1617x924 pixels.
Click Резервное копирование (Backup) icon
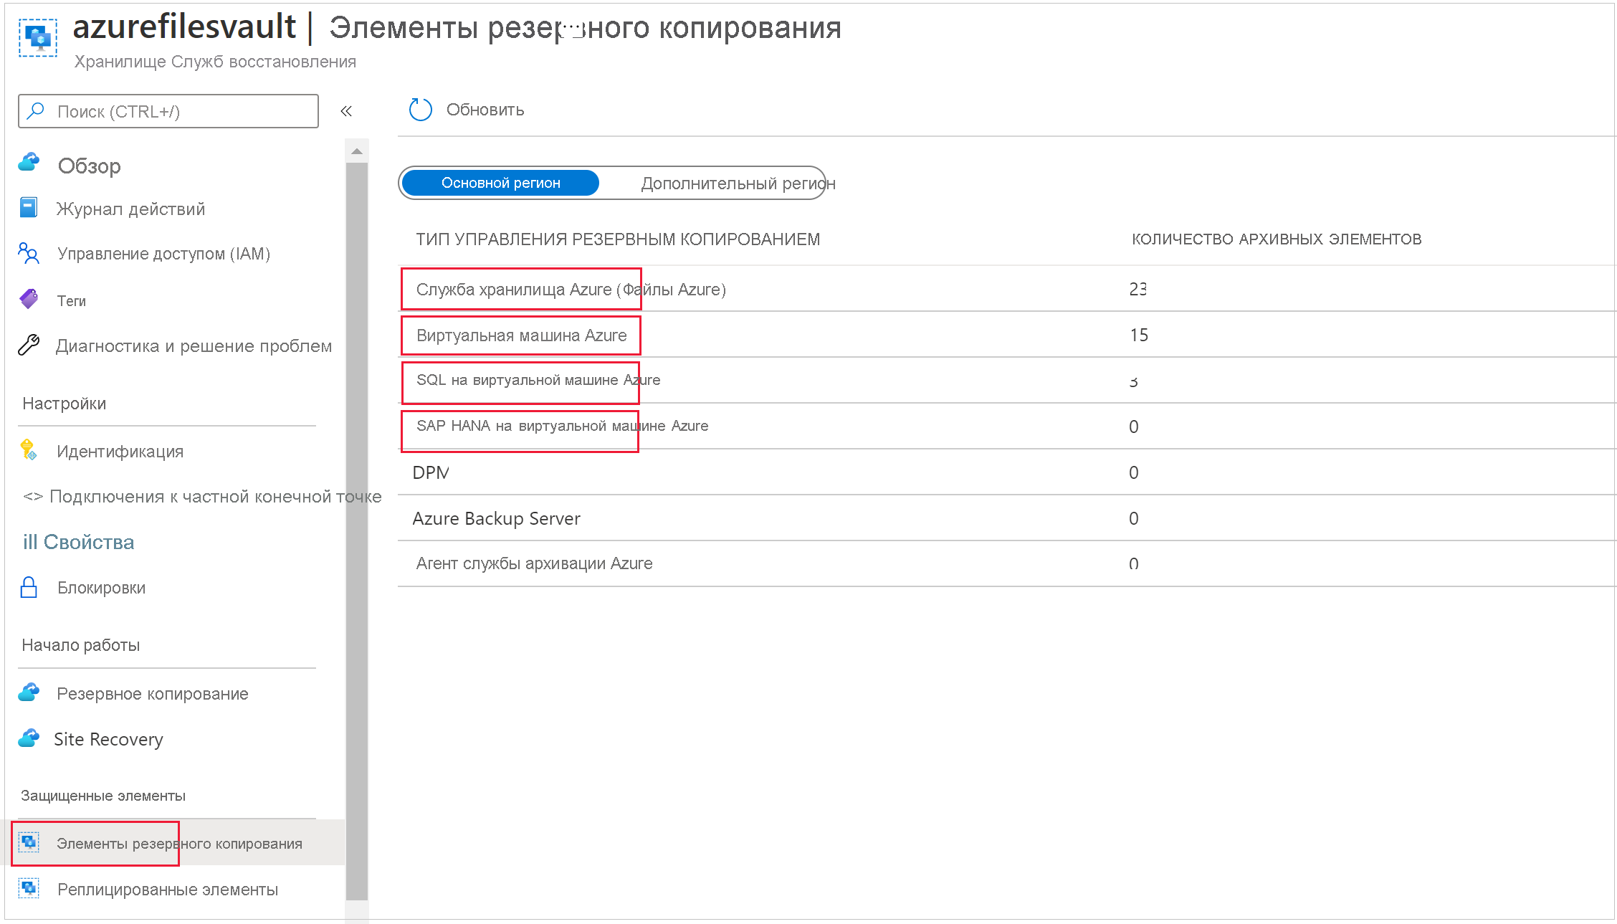pos(30,692)
